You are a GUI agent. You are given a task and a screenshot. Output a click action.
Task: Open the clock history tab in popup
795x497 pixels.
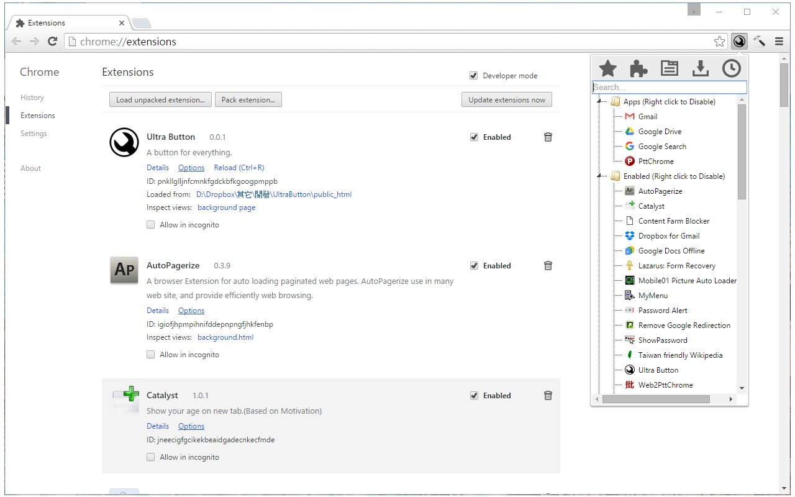[731, 68]
